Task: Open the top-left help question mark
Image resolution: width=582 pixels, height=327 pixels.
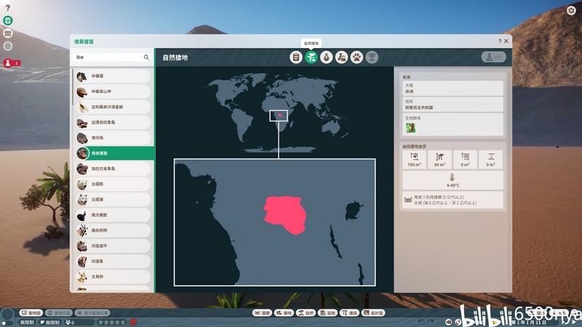Action: tap(8, 8)
